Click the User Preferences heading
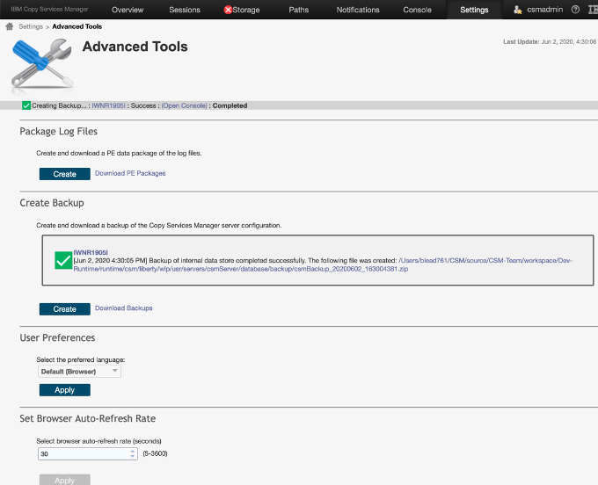 (57, 337)
